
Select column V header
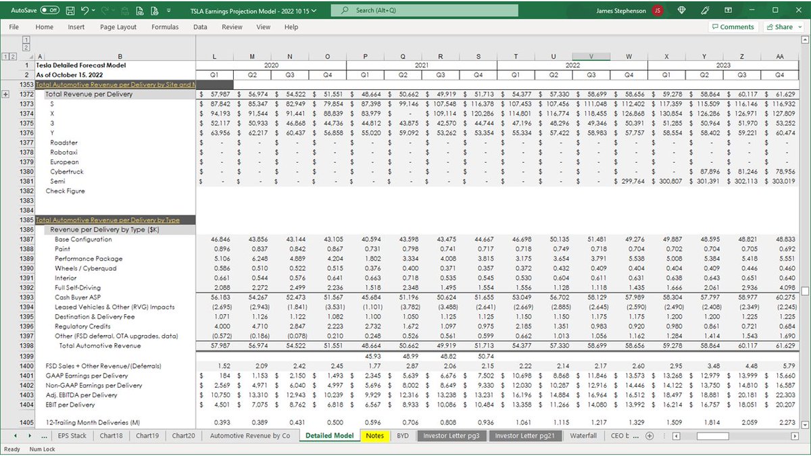pyautogui.click(x=591, y=56)
